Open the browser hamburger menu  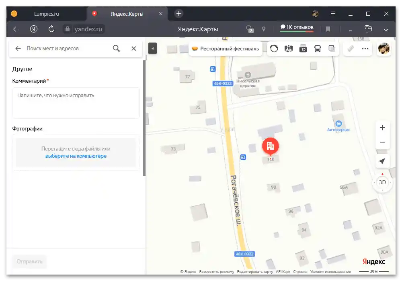(333, 14)
